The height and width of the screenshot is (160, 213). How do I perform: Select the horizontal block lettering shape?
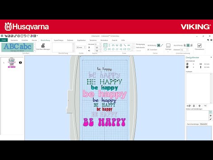coord(105,45)
